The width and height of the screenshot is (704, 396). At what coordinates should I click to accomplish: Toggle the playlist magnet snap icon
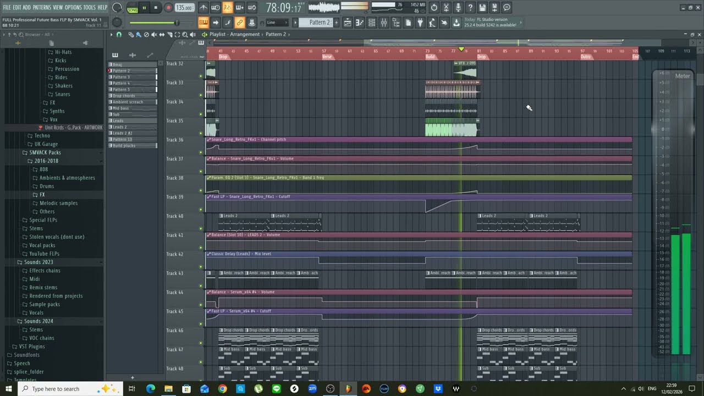click(119, 35)
